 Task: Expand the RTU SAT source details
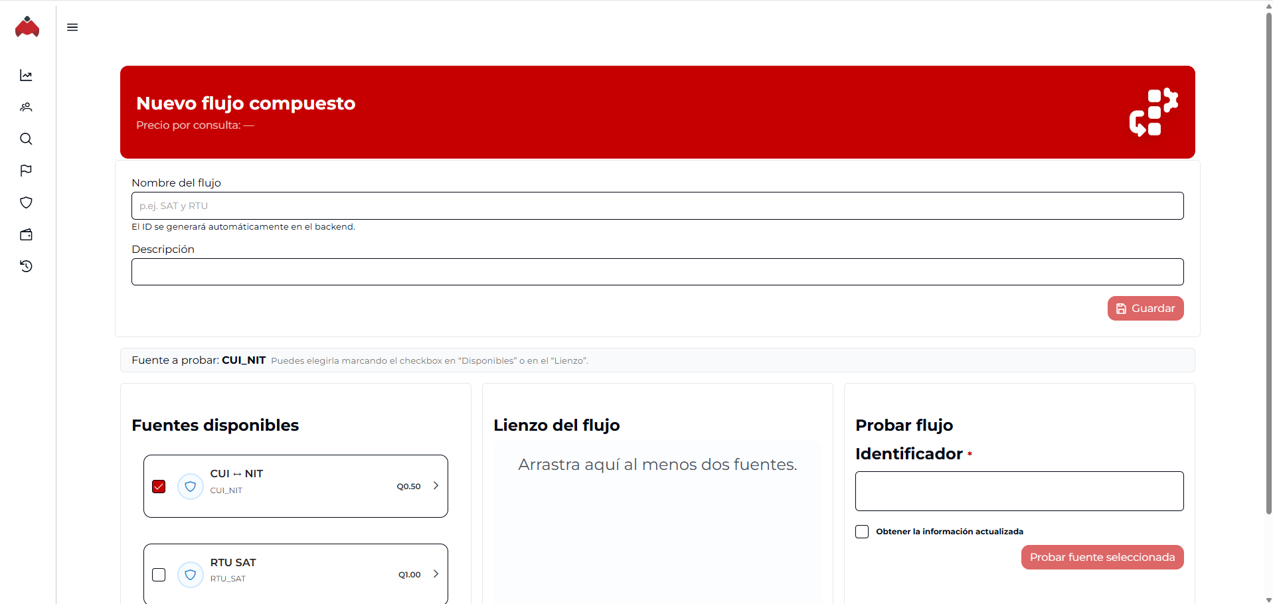[x=436, y=574]
